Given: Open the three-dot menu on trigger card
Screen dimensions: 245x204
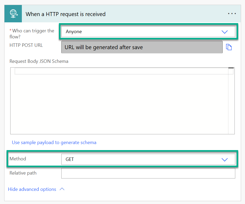Looking at the screenshot, I should pos(232,14).
